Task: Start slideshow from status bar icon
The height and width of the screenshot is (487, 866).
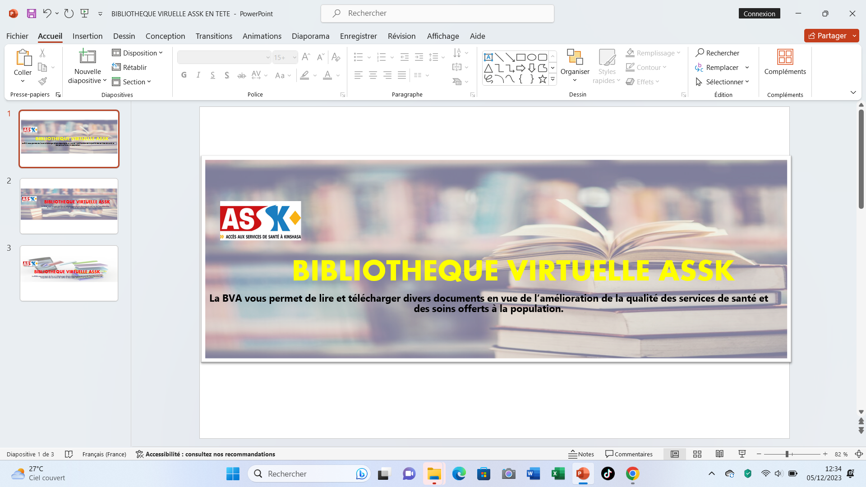Action: (x=742, y=454)
